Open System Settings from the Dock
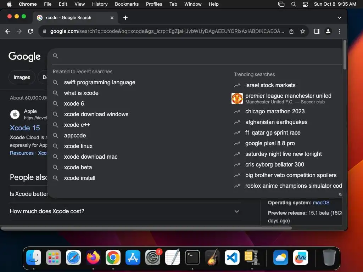Viewport: 363px width, 272px height. click(153, 257)
